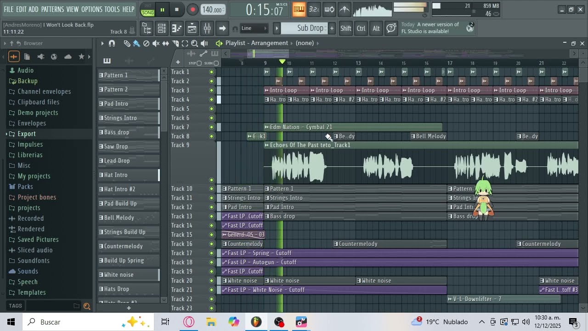Toggle the STEP mode checkbox
Viewport: 588px width, 331px height.
pos(199,63)
